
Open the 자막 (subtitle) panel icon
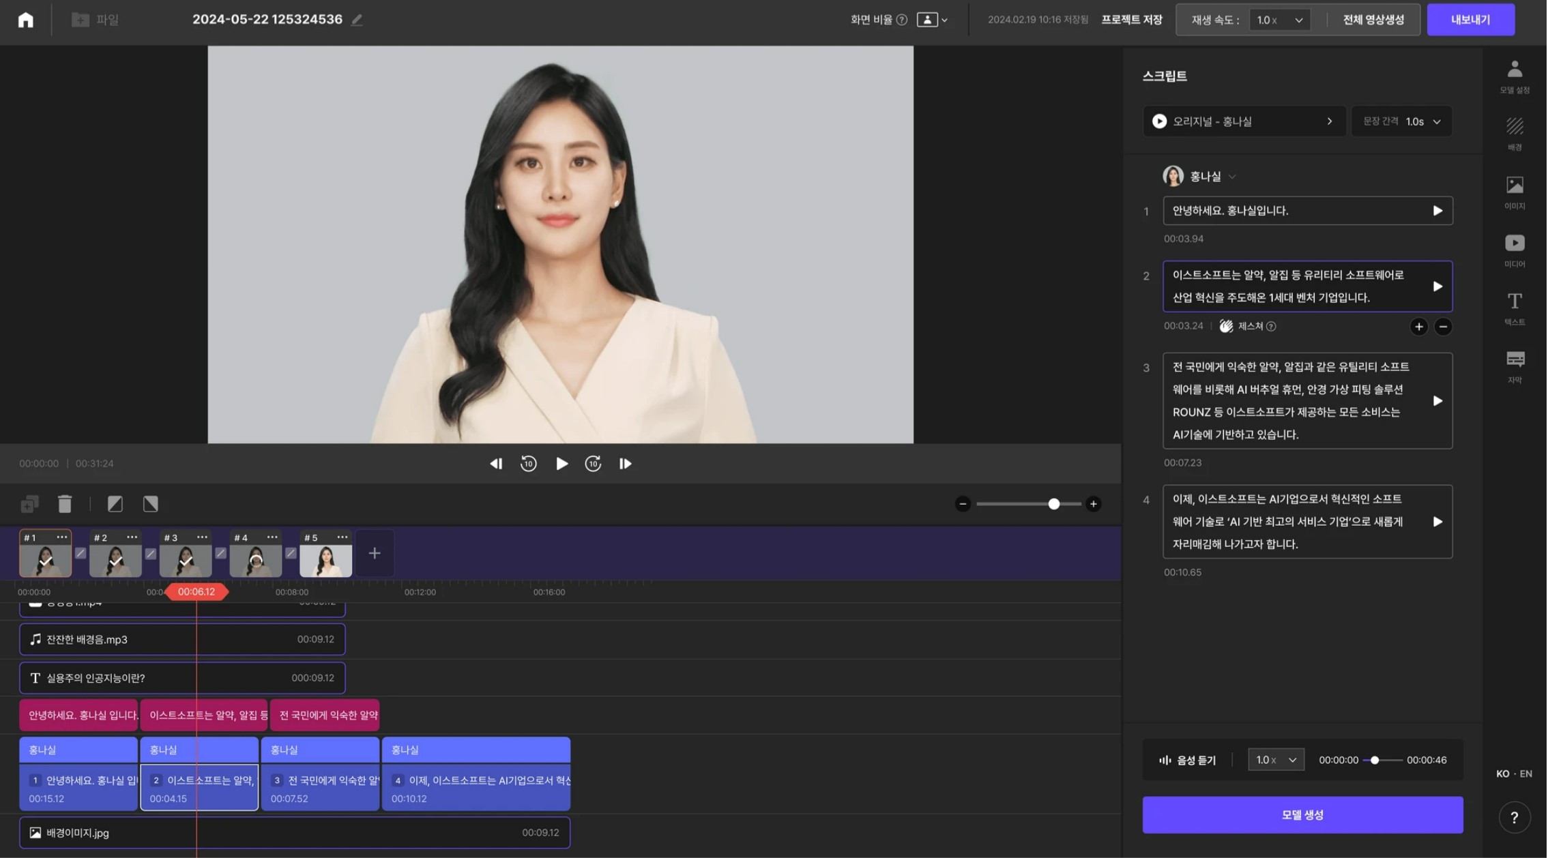click(1515, 359)
